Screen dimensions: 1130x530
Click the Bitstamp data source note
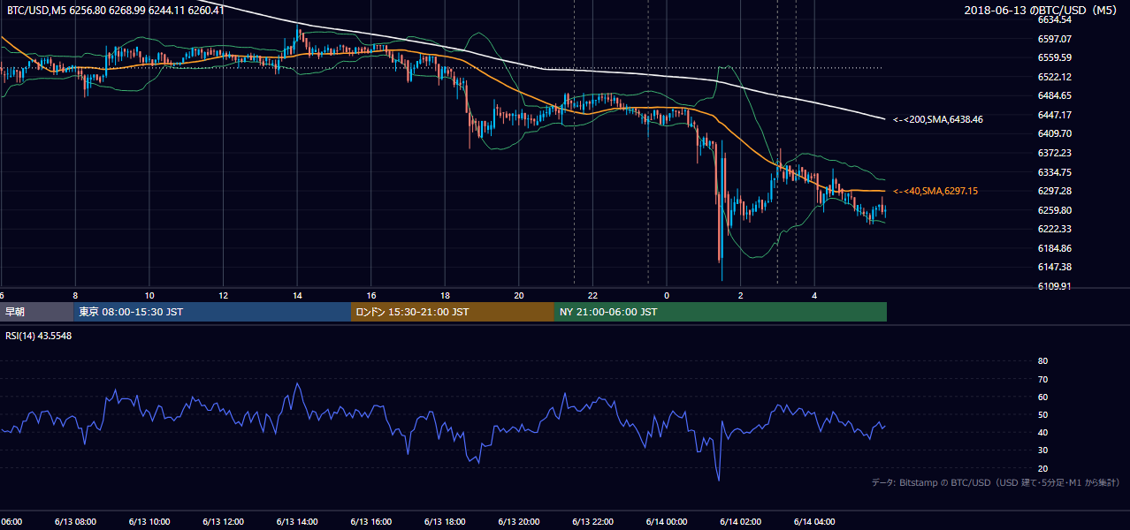[x=996, y=482]
